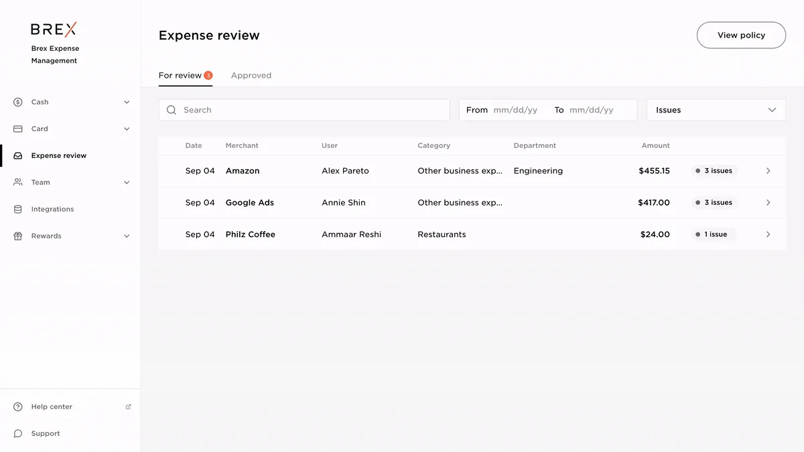Click user Alex Pareto

(x=345, y=171)
